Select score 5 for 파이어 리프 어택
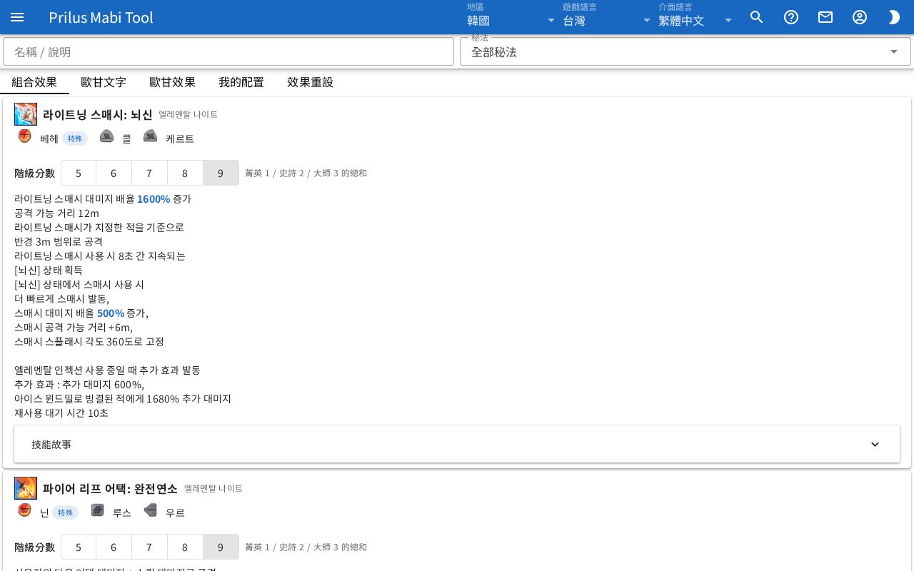 (x=79, y=547)
